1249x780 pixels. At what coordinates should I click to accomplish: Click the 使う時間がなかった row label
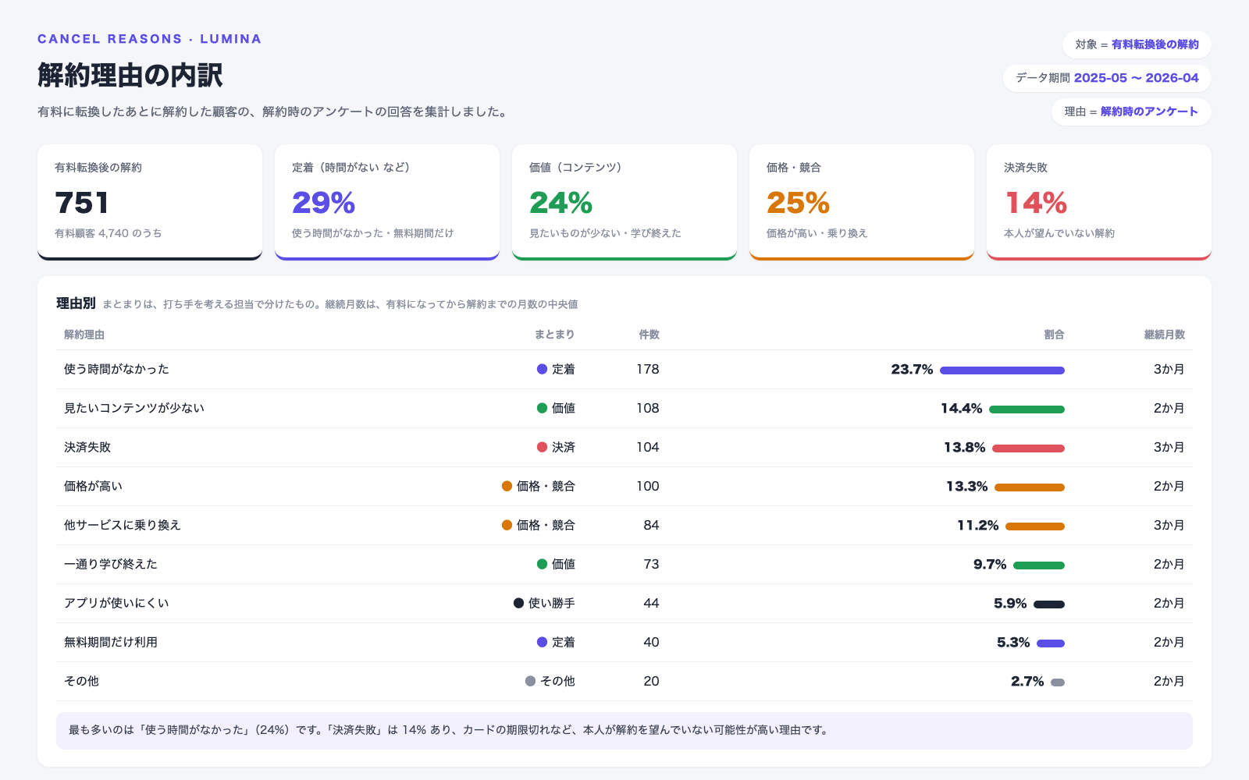pos(116,369)
